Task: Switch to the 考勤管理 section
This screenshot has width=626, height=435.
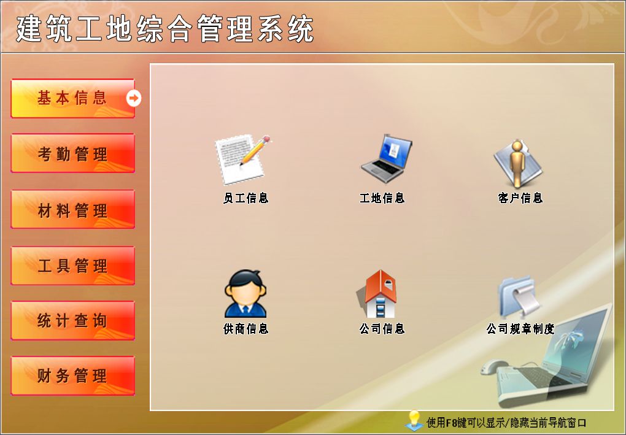Action: click(72, 153)
